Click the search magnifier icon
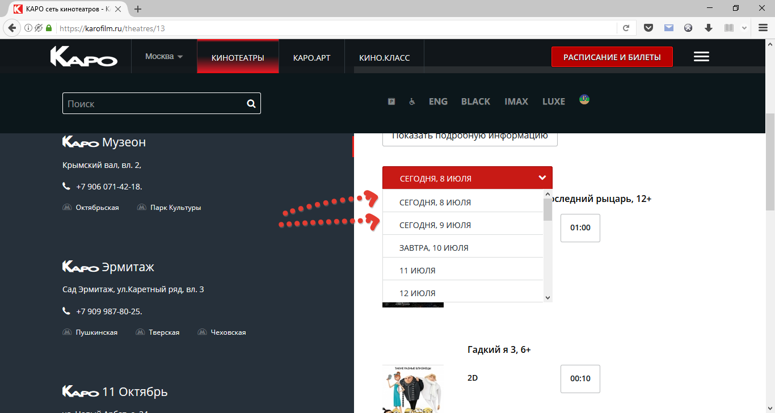775x413 pixels. 251,104
